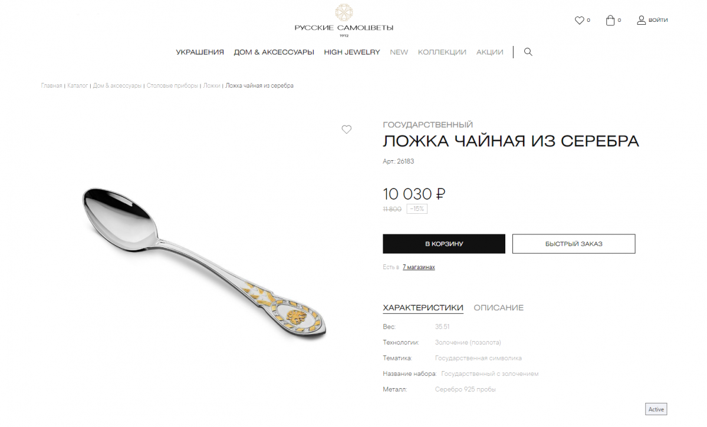707x427 pixels.
Task: Open the Акции menu item
Action: click(489, 52)
